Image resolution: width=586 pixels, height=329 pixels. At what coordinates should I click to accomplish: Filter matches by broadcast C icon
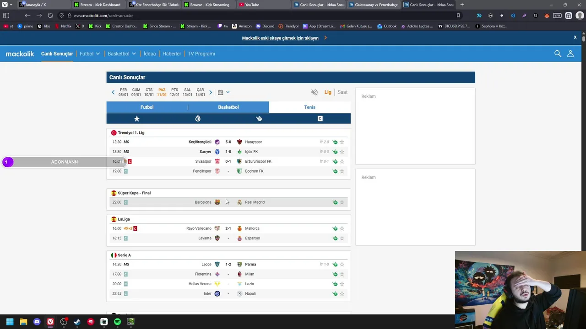tap(320, 118)
